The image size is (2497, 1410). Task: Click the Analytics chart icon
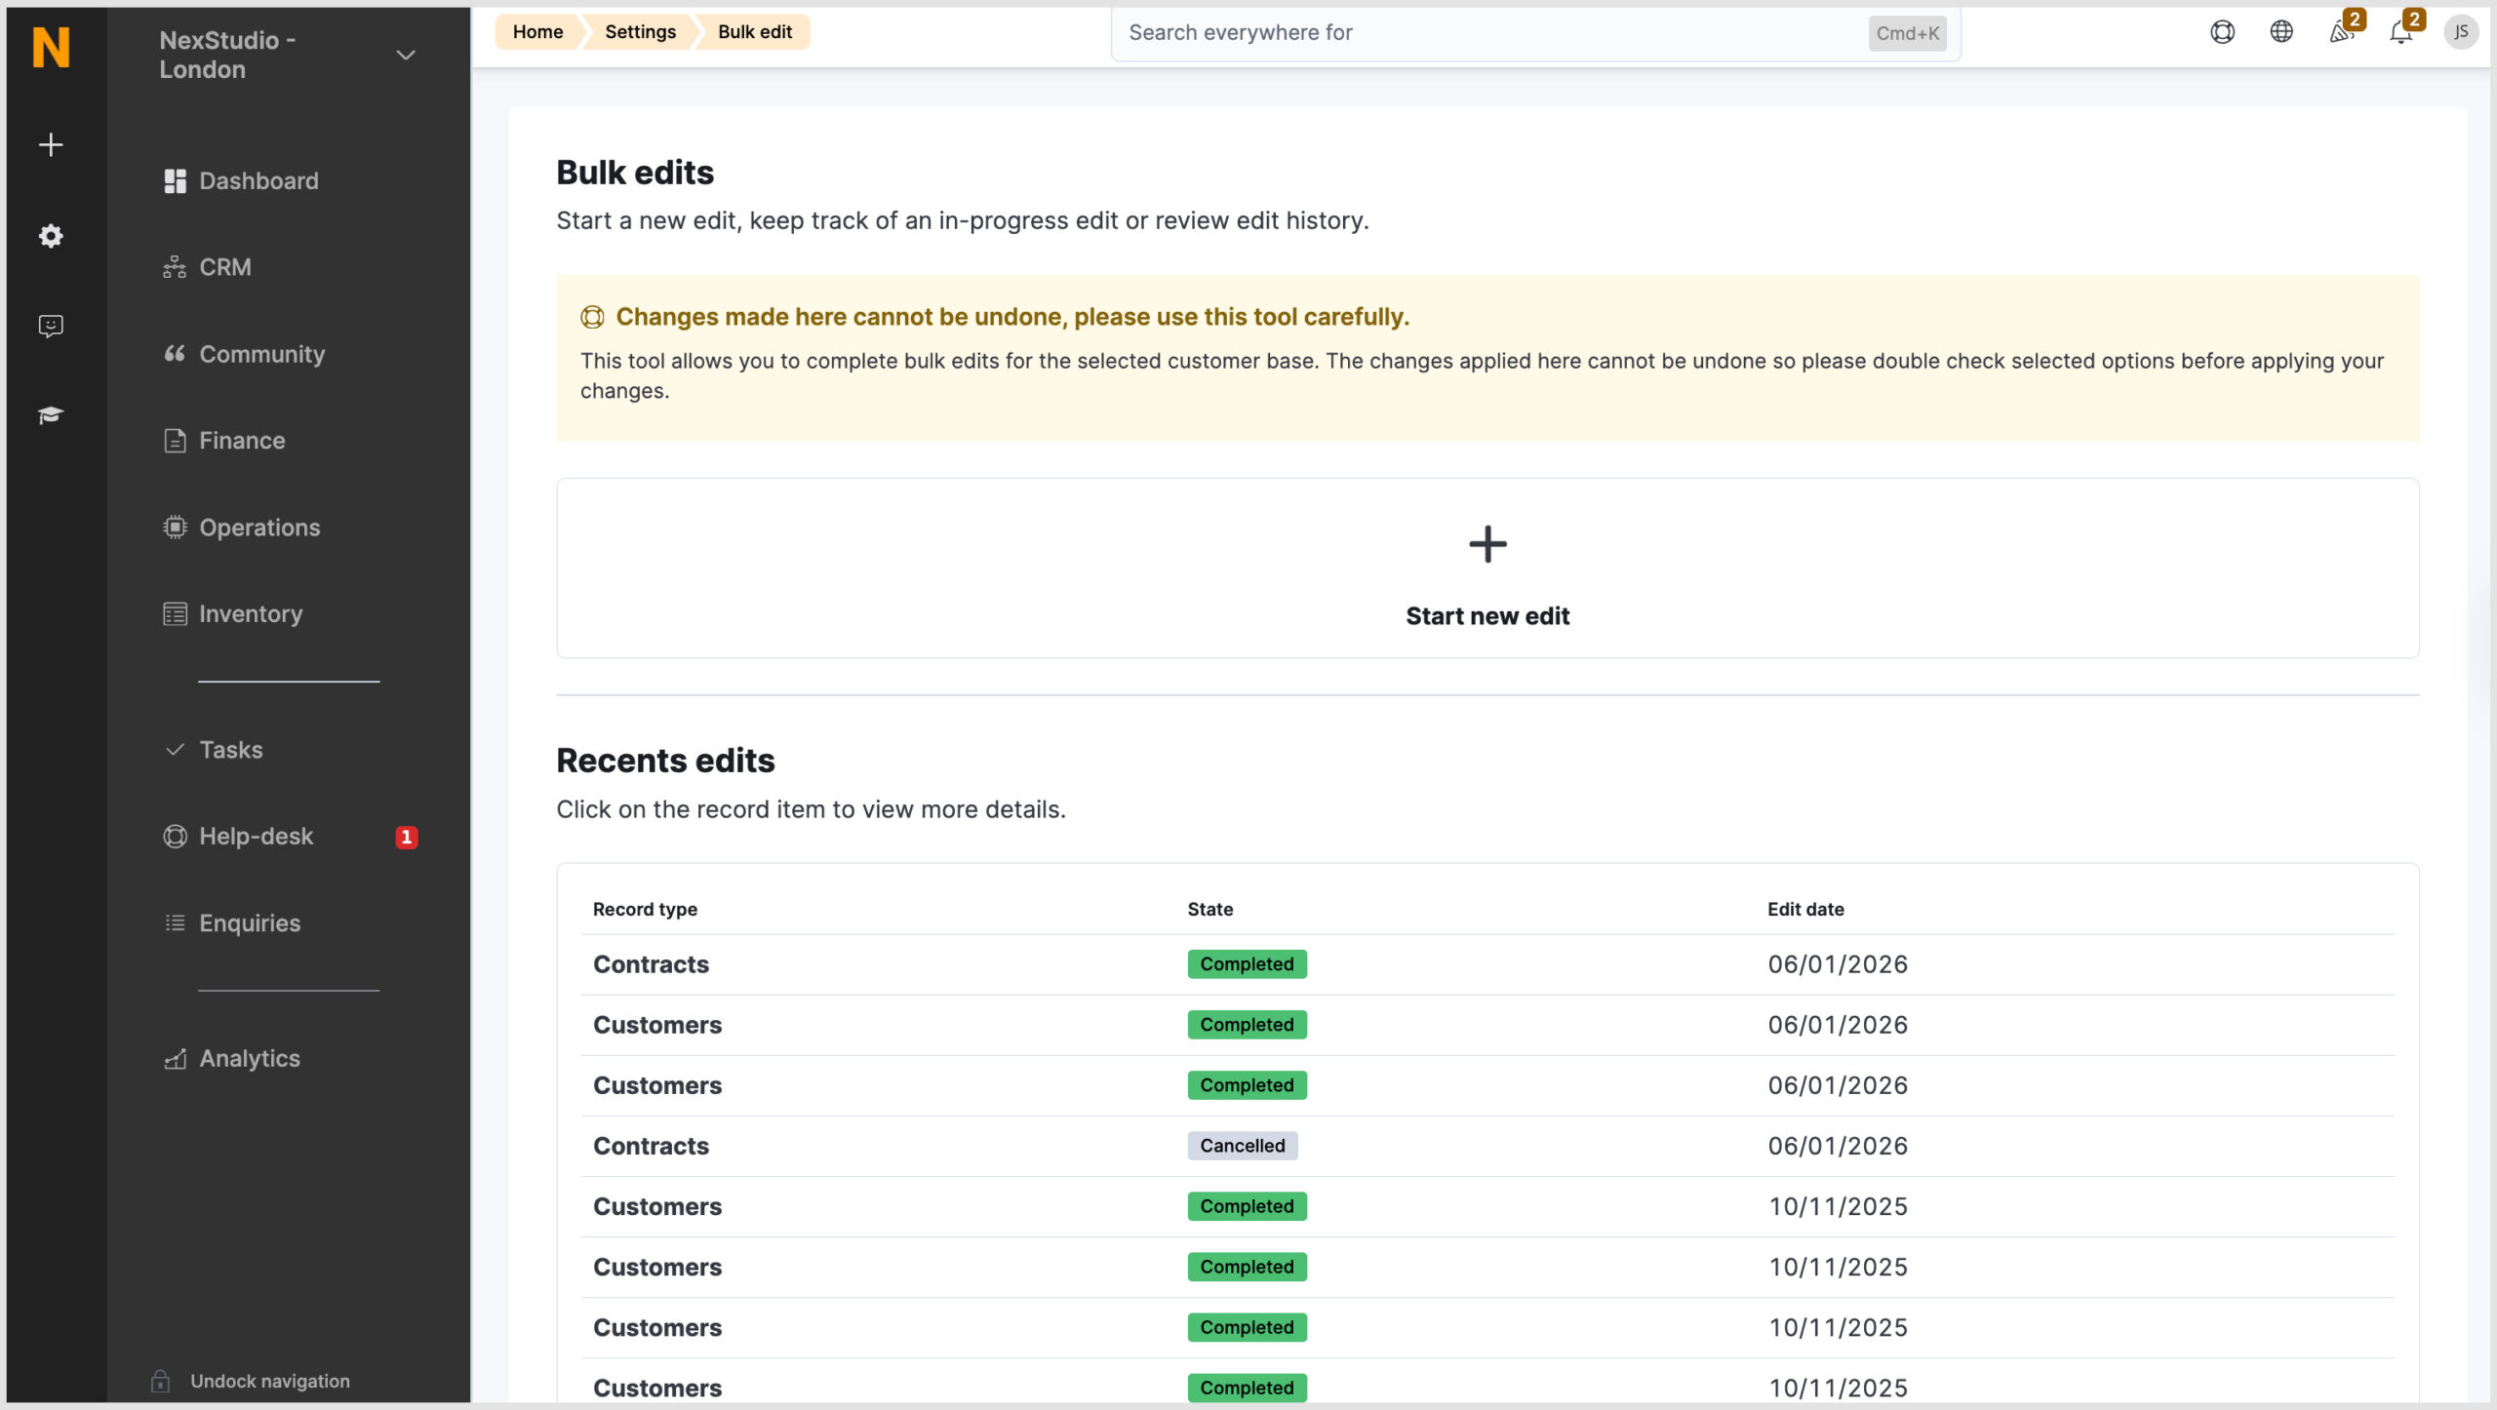(x=175, y=1059)
